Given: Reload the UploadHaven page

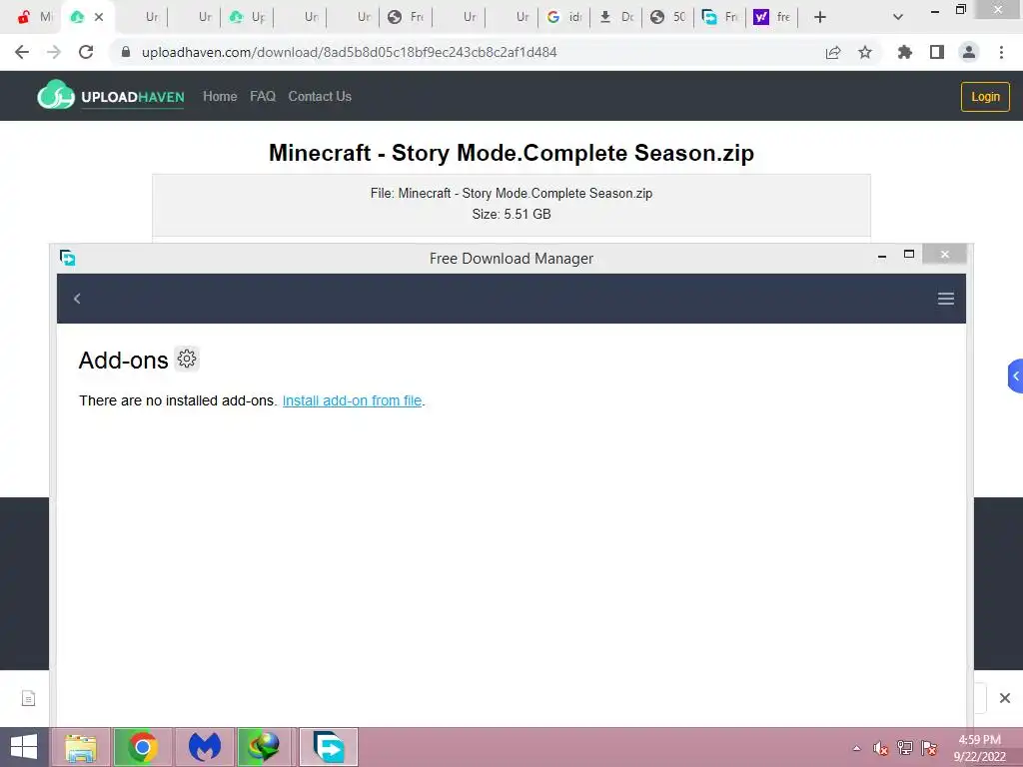Looking at the screenshot, I should click(86, 52).
